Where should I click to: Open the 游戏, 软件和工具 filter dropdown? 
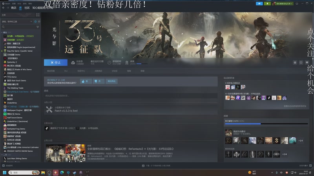coord(17,22)
